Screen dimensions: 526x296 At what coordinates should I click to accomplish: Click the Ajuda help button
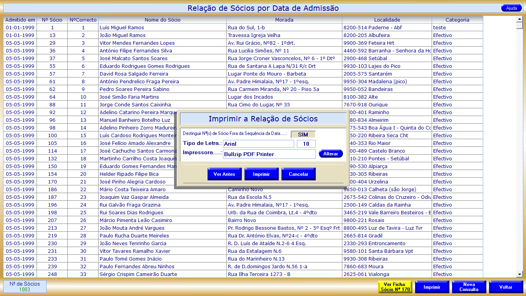tap(511, 8)
